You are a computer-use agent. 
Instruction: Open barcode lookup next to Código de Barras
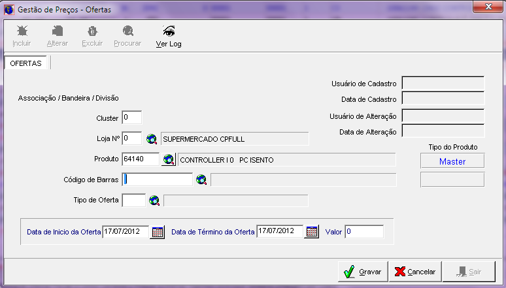201,180
